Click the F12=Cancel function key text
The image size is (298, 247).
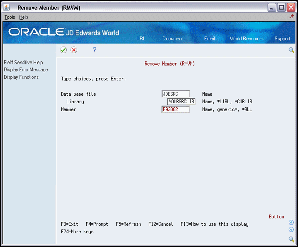click(x=161, y=224)
